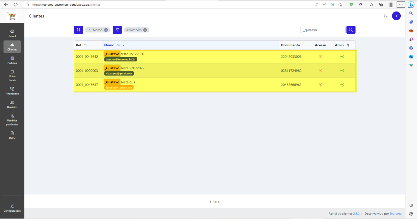Click the blue filter funnel button
This screenshot has height=219, width=417.
[117, 30]
